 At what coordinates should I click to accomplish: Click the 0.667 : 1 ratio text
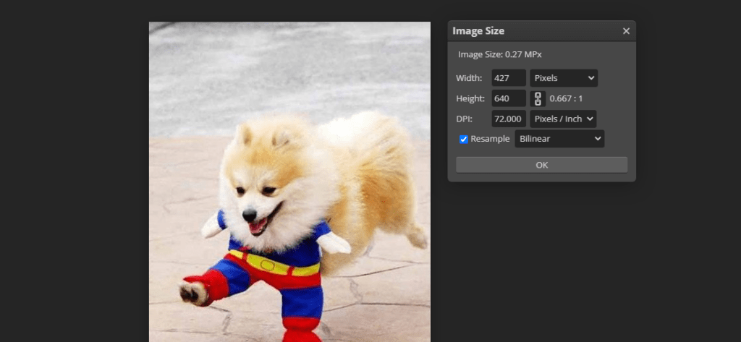click(x=566, y=99)
